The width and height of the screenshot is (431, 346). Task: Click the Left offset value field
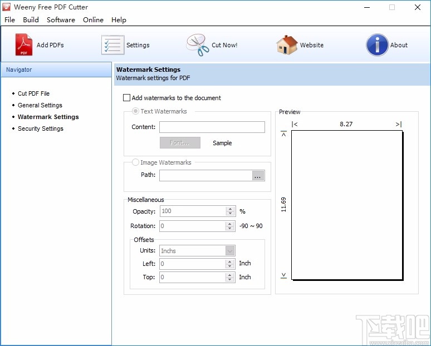point(193,264)
